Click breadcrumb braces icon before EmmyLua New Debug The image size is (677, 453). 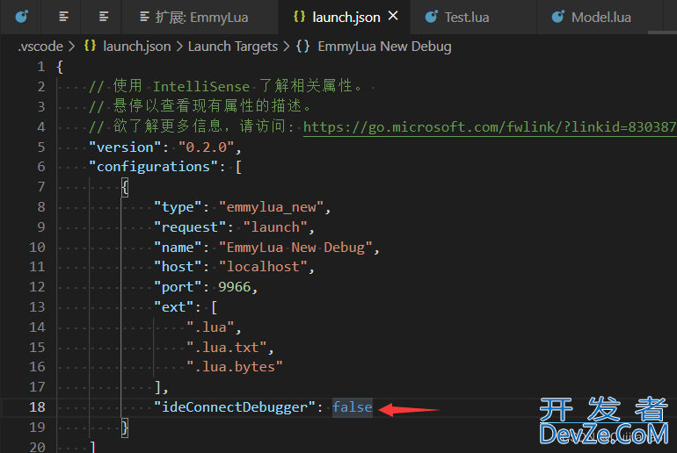302,46
